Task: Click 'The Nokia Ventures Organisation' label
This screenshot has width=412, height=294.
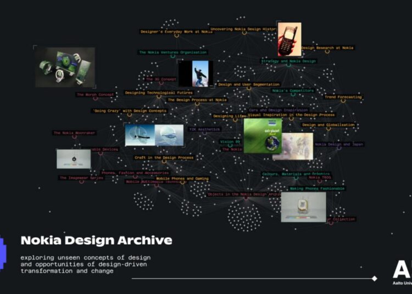Action: coord(172,52)
